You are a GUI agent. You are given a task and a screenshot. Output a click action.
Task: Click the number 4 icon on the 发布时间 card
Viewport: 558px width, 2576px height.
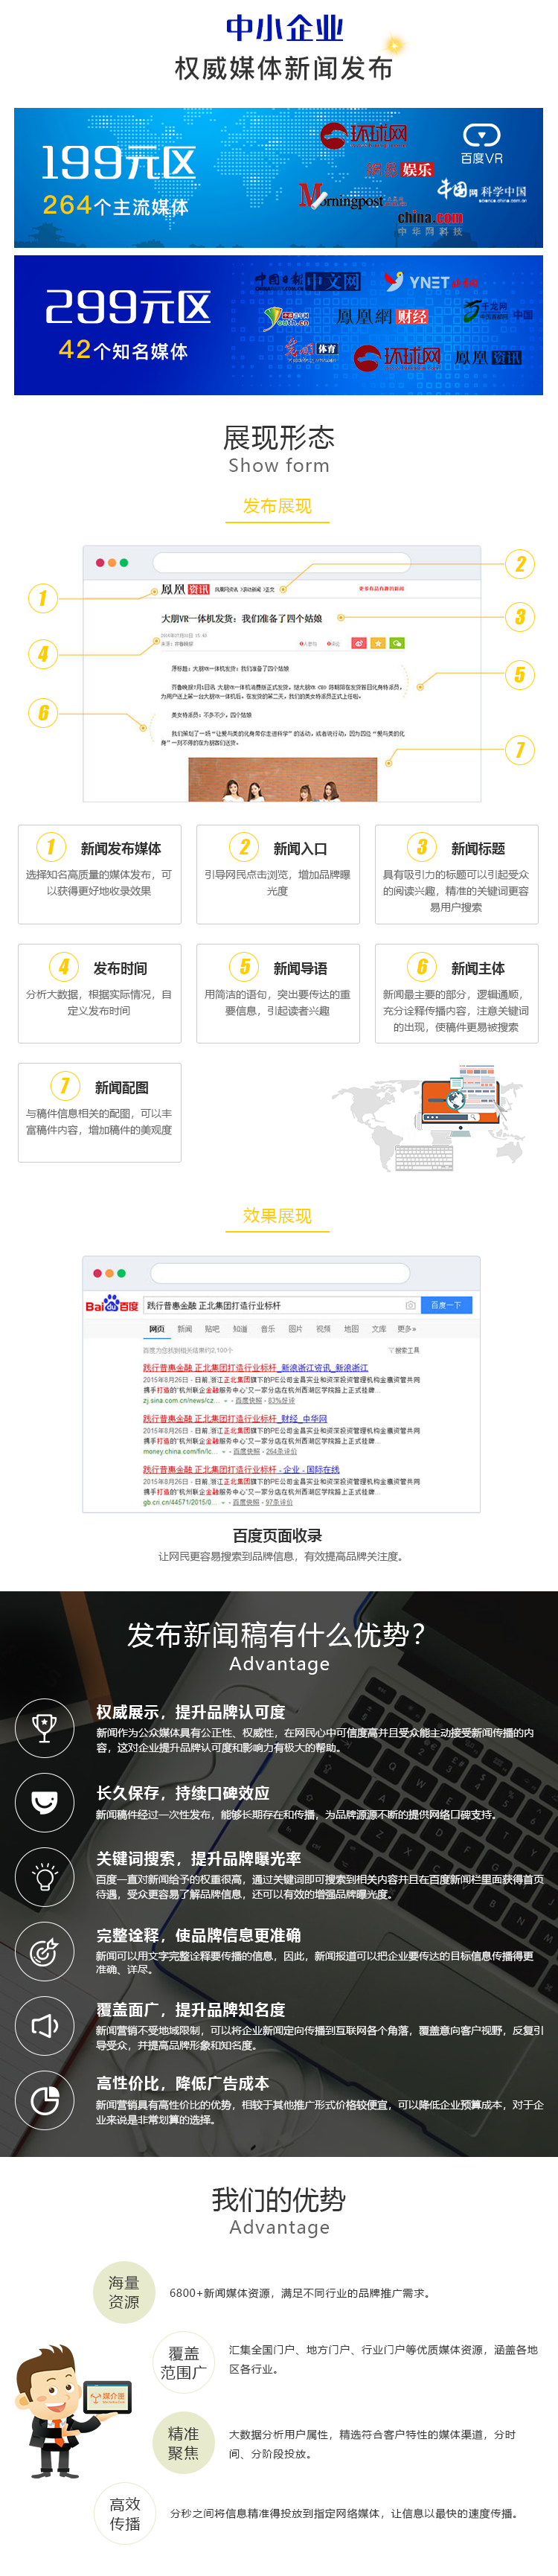click(x=64, y=967)
